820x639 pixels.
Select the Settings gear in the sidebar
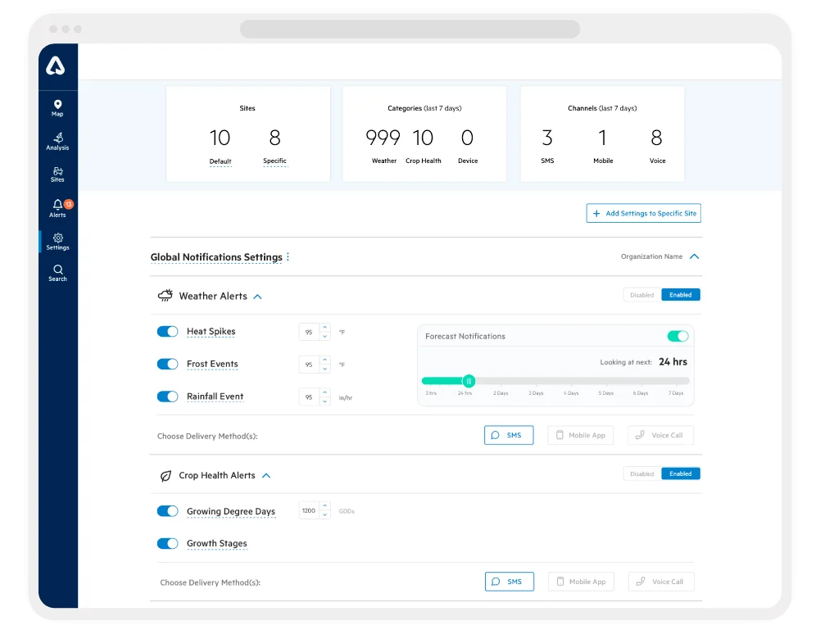coord(57,242)
